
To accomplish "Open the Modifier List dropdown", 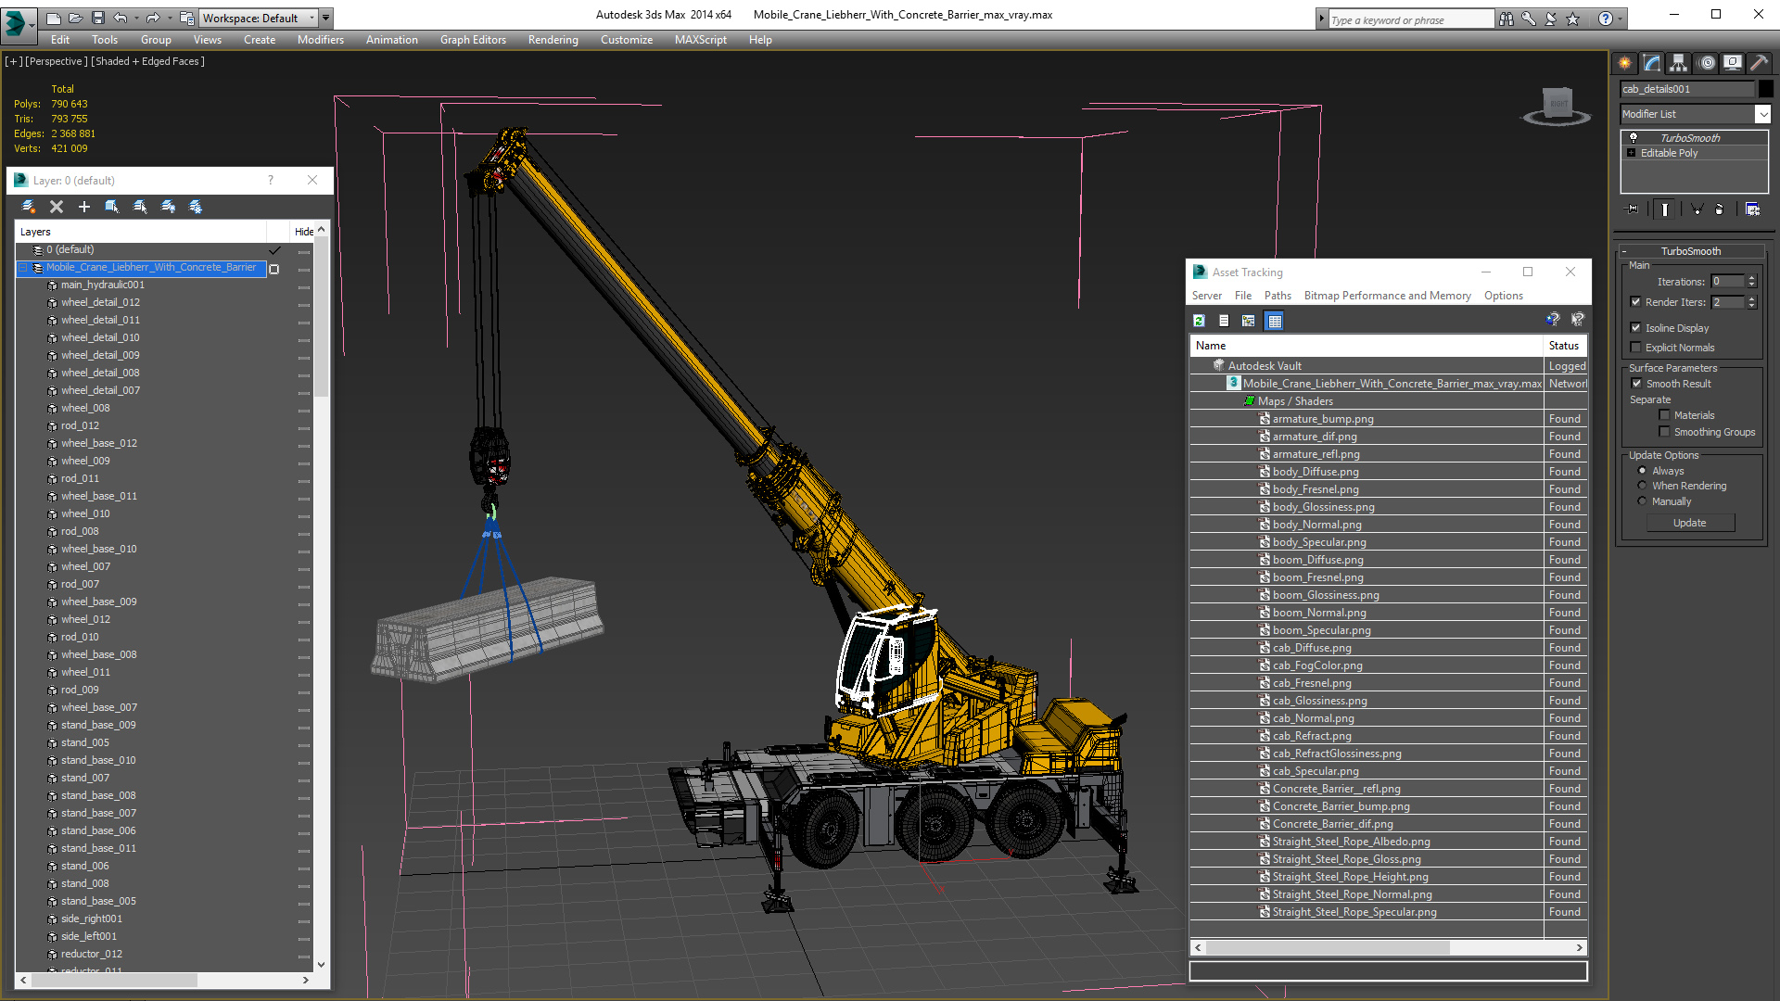I will 1761,114.
